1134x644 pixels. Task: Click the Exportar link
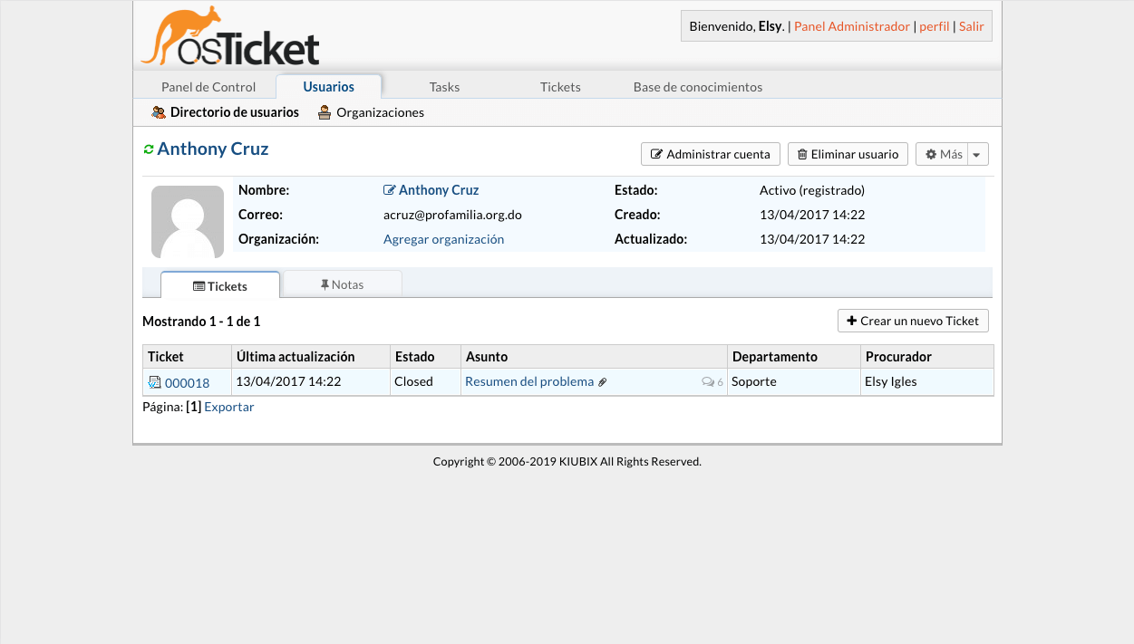(x=229, y=407)
